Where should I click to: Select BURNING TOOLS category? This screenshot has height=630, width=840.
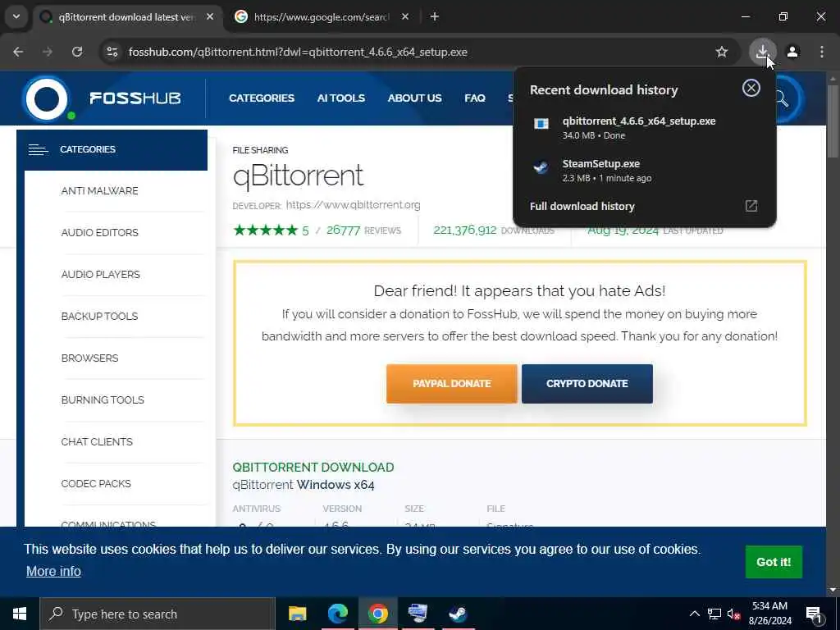point(103,399)
